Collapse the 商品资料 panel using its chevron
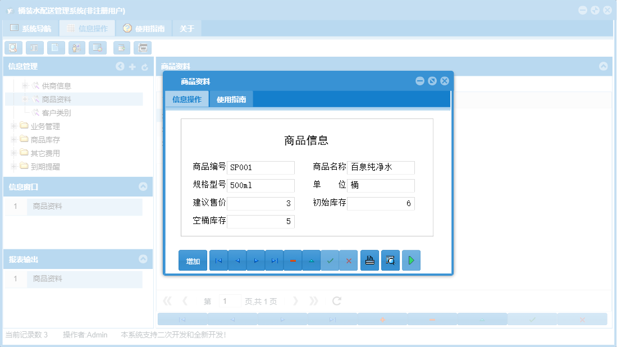The height and width of the screenshot is (347, 617). 604,66
